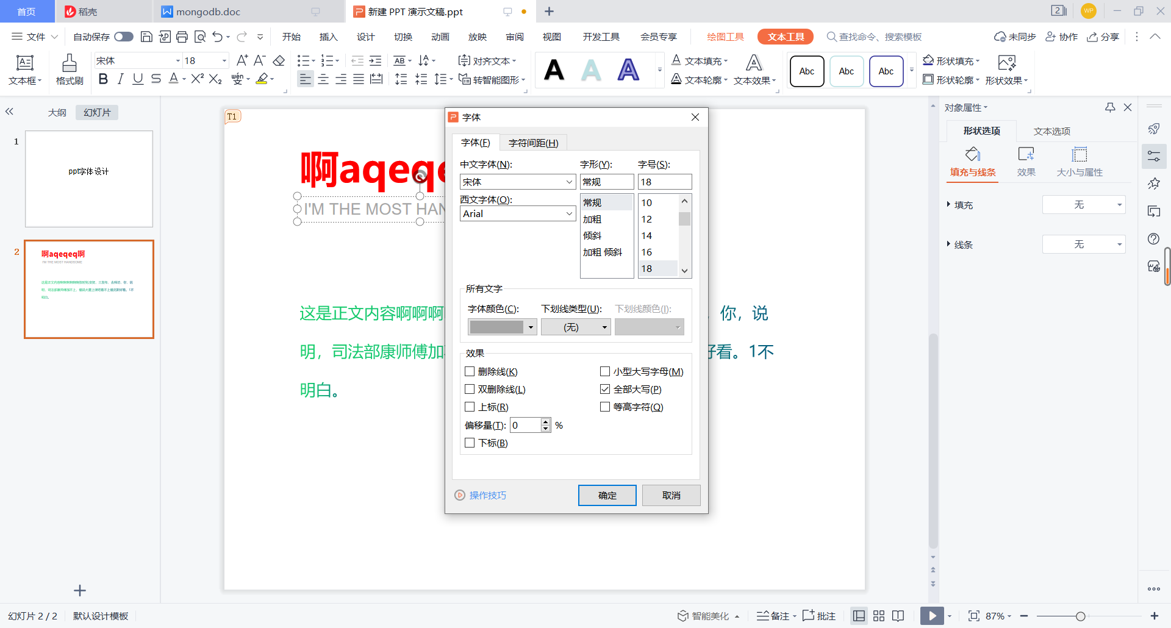Screen dimensions: 1171x628
Task: Select purple outlined A text style
Action: [x=628, y=70]
